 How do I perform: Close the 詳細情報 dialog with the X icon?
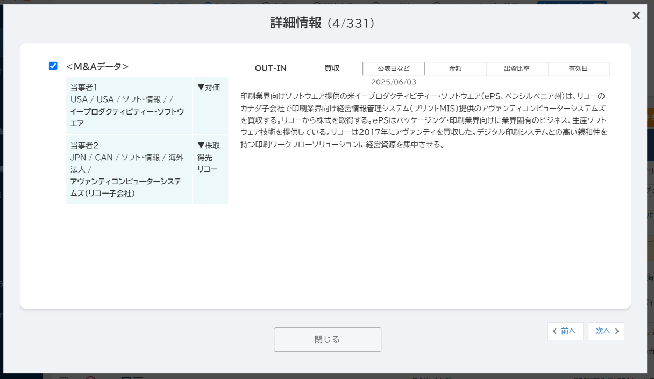(x=636, y=16)
